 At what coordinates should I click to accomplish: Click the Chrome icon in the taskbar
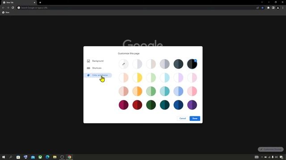[69, 157]
